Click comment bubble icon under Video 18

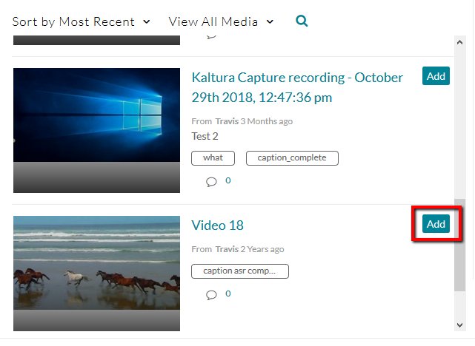(x=211, y=294)
